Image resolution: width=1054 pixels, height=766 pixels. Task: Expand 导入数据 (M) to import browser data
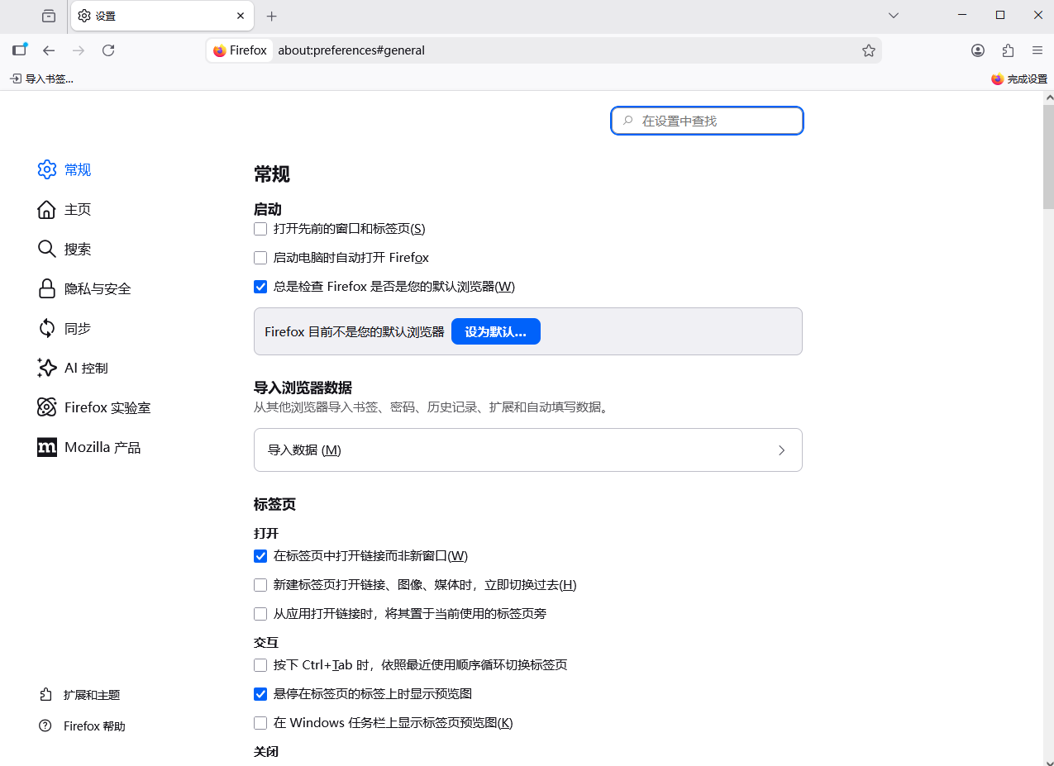pos(527,450)
